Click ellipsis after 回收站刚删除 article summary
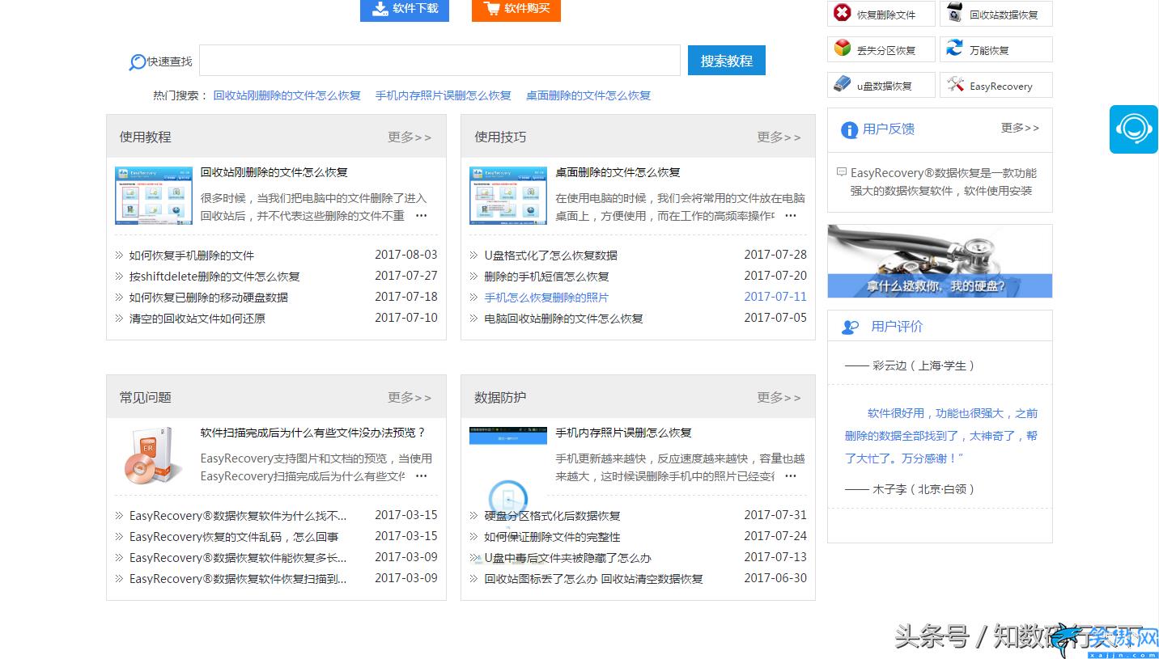1159x659 pixels. 421,216
